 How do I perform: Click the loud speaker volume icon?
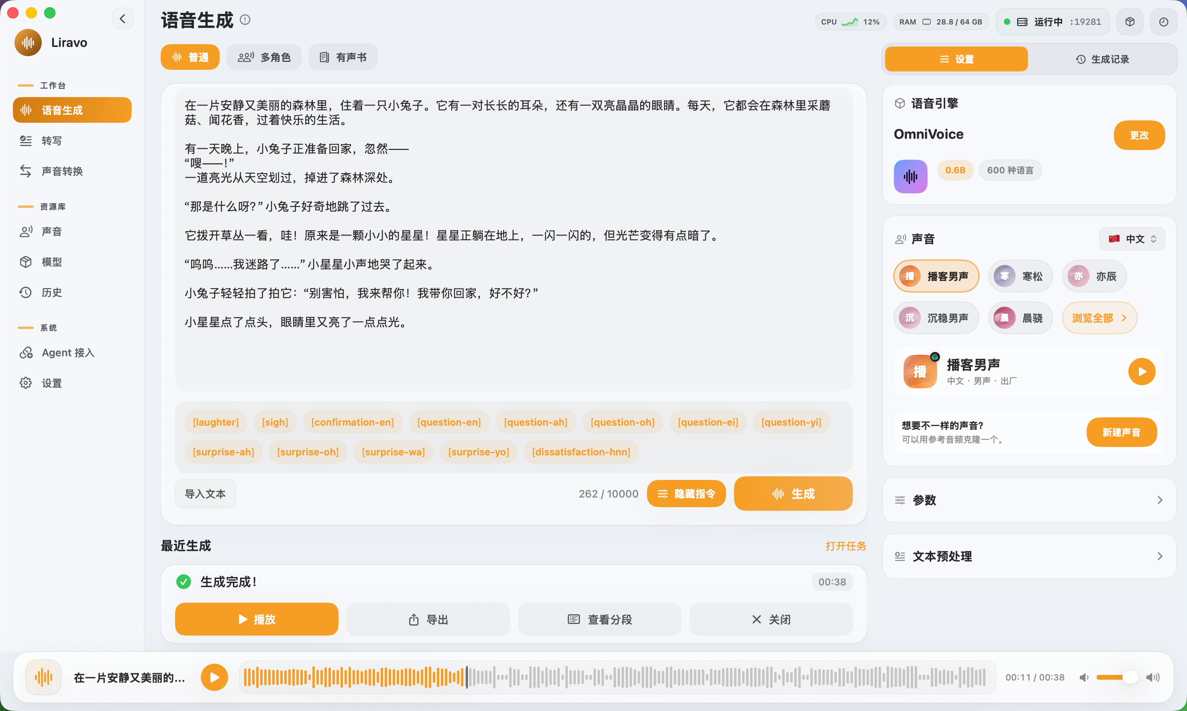1152,677
